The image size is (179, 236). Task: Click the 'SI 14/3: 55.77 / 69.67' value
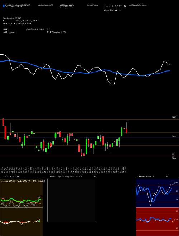(28, 21)
